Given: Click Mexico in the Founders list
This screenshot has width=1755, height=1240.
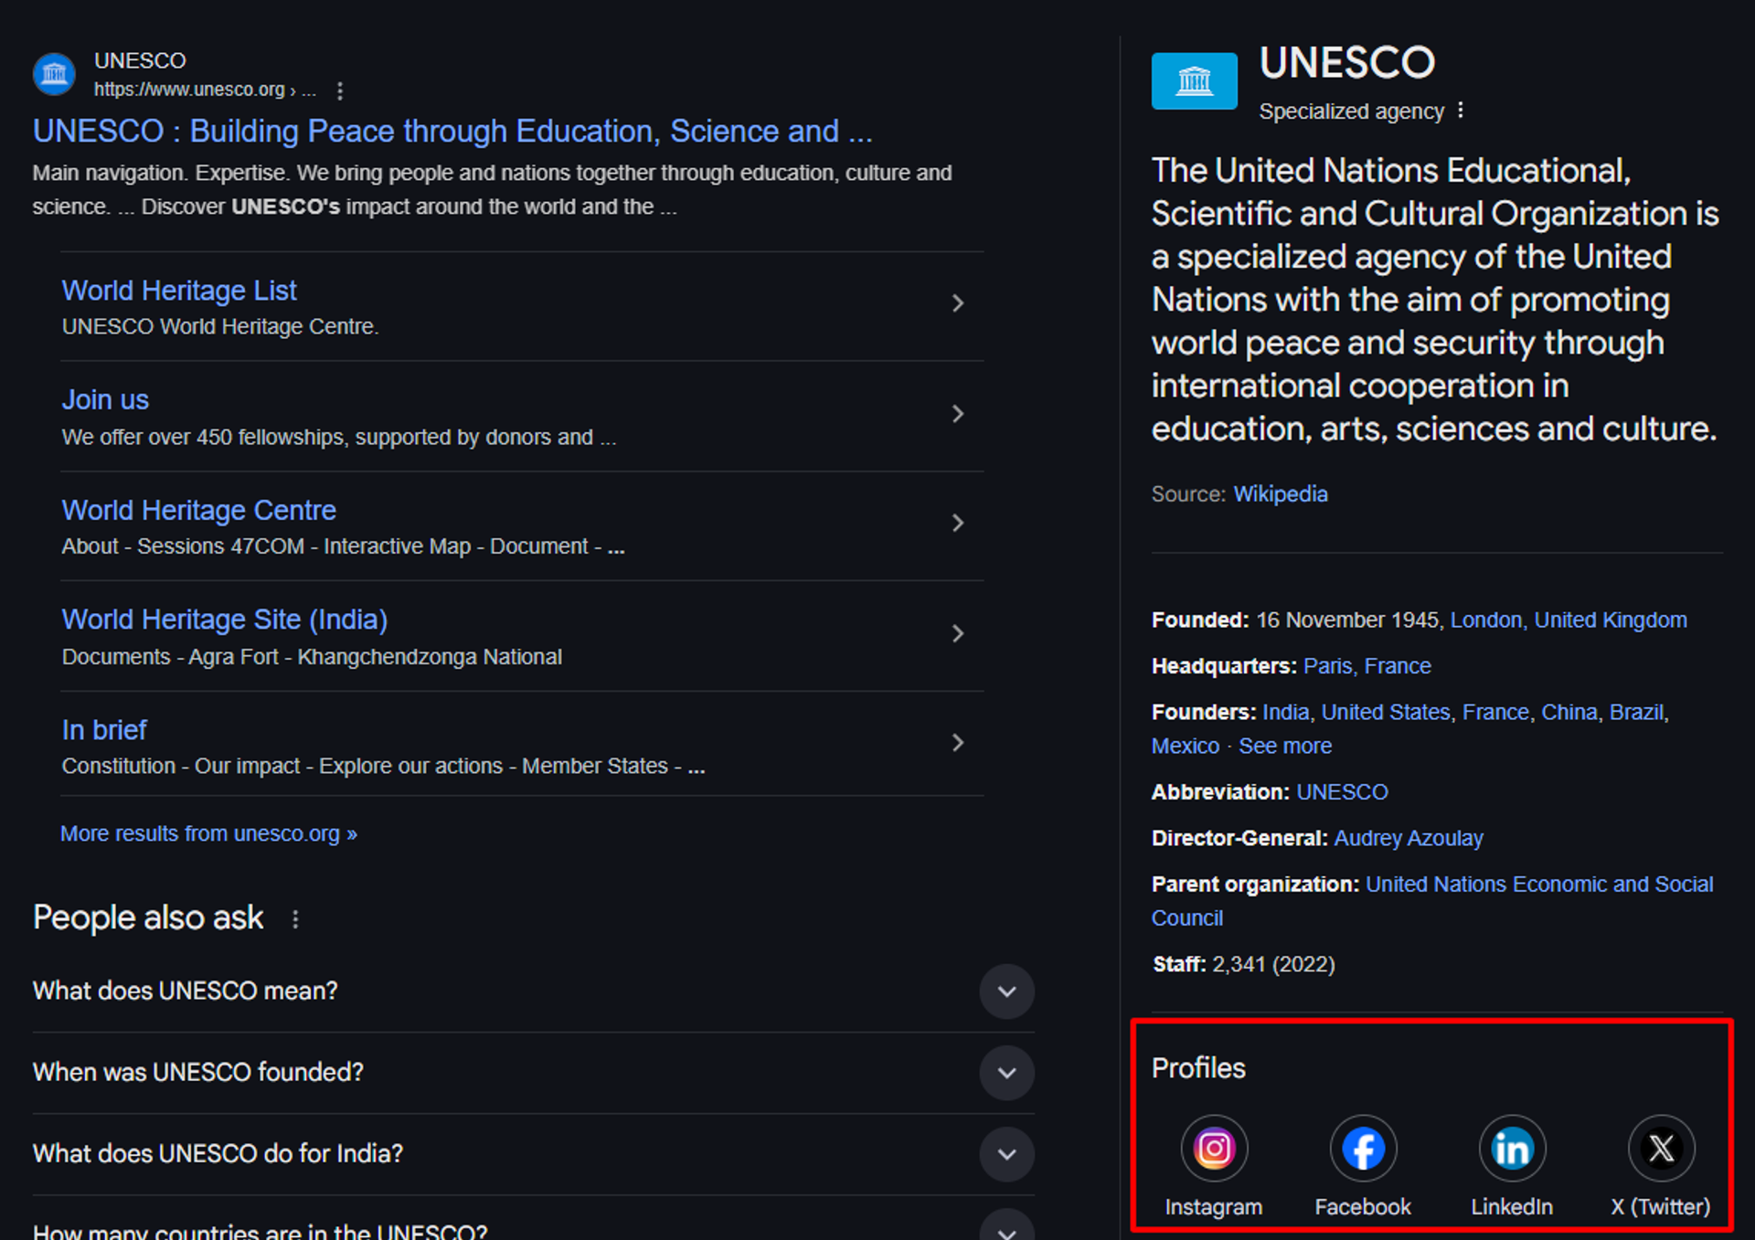Looking at the screenshot, I should tap(1186, 747).
